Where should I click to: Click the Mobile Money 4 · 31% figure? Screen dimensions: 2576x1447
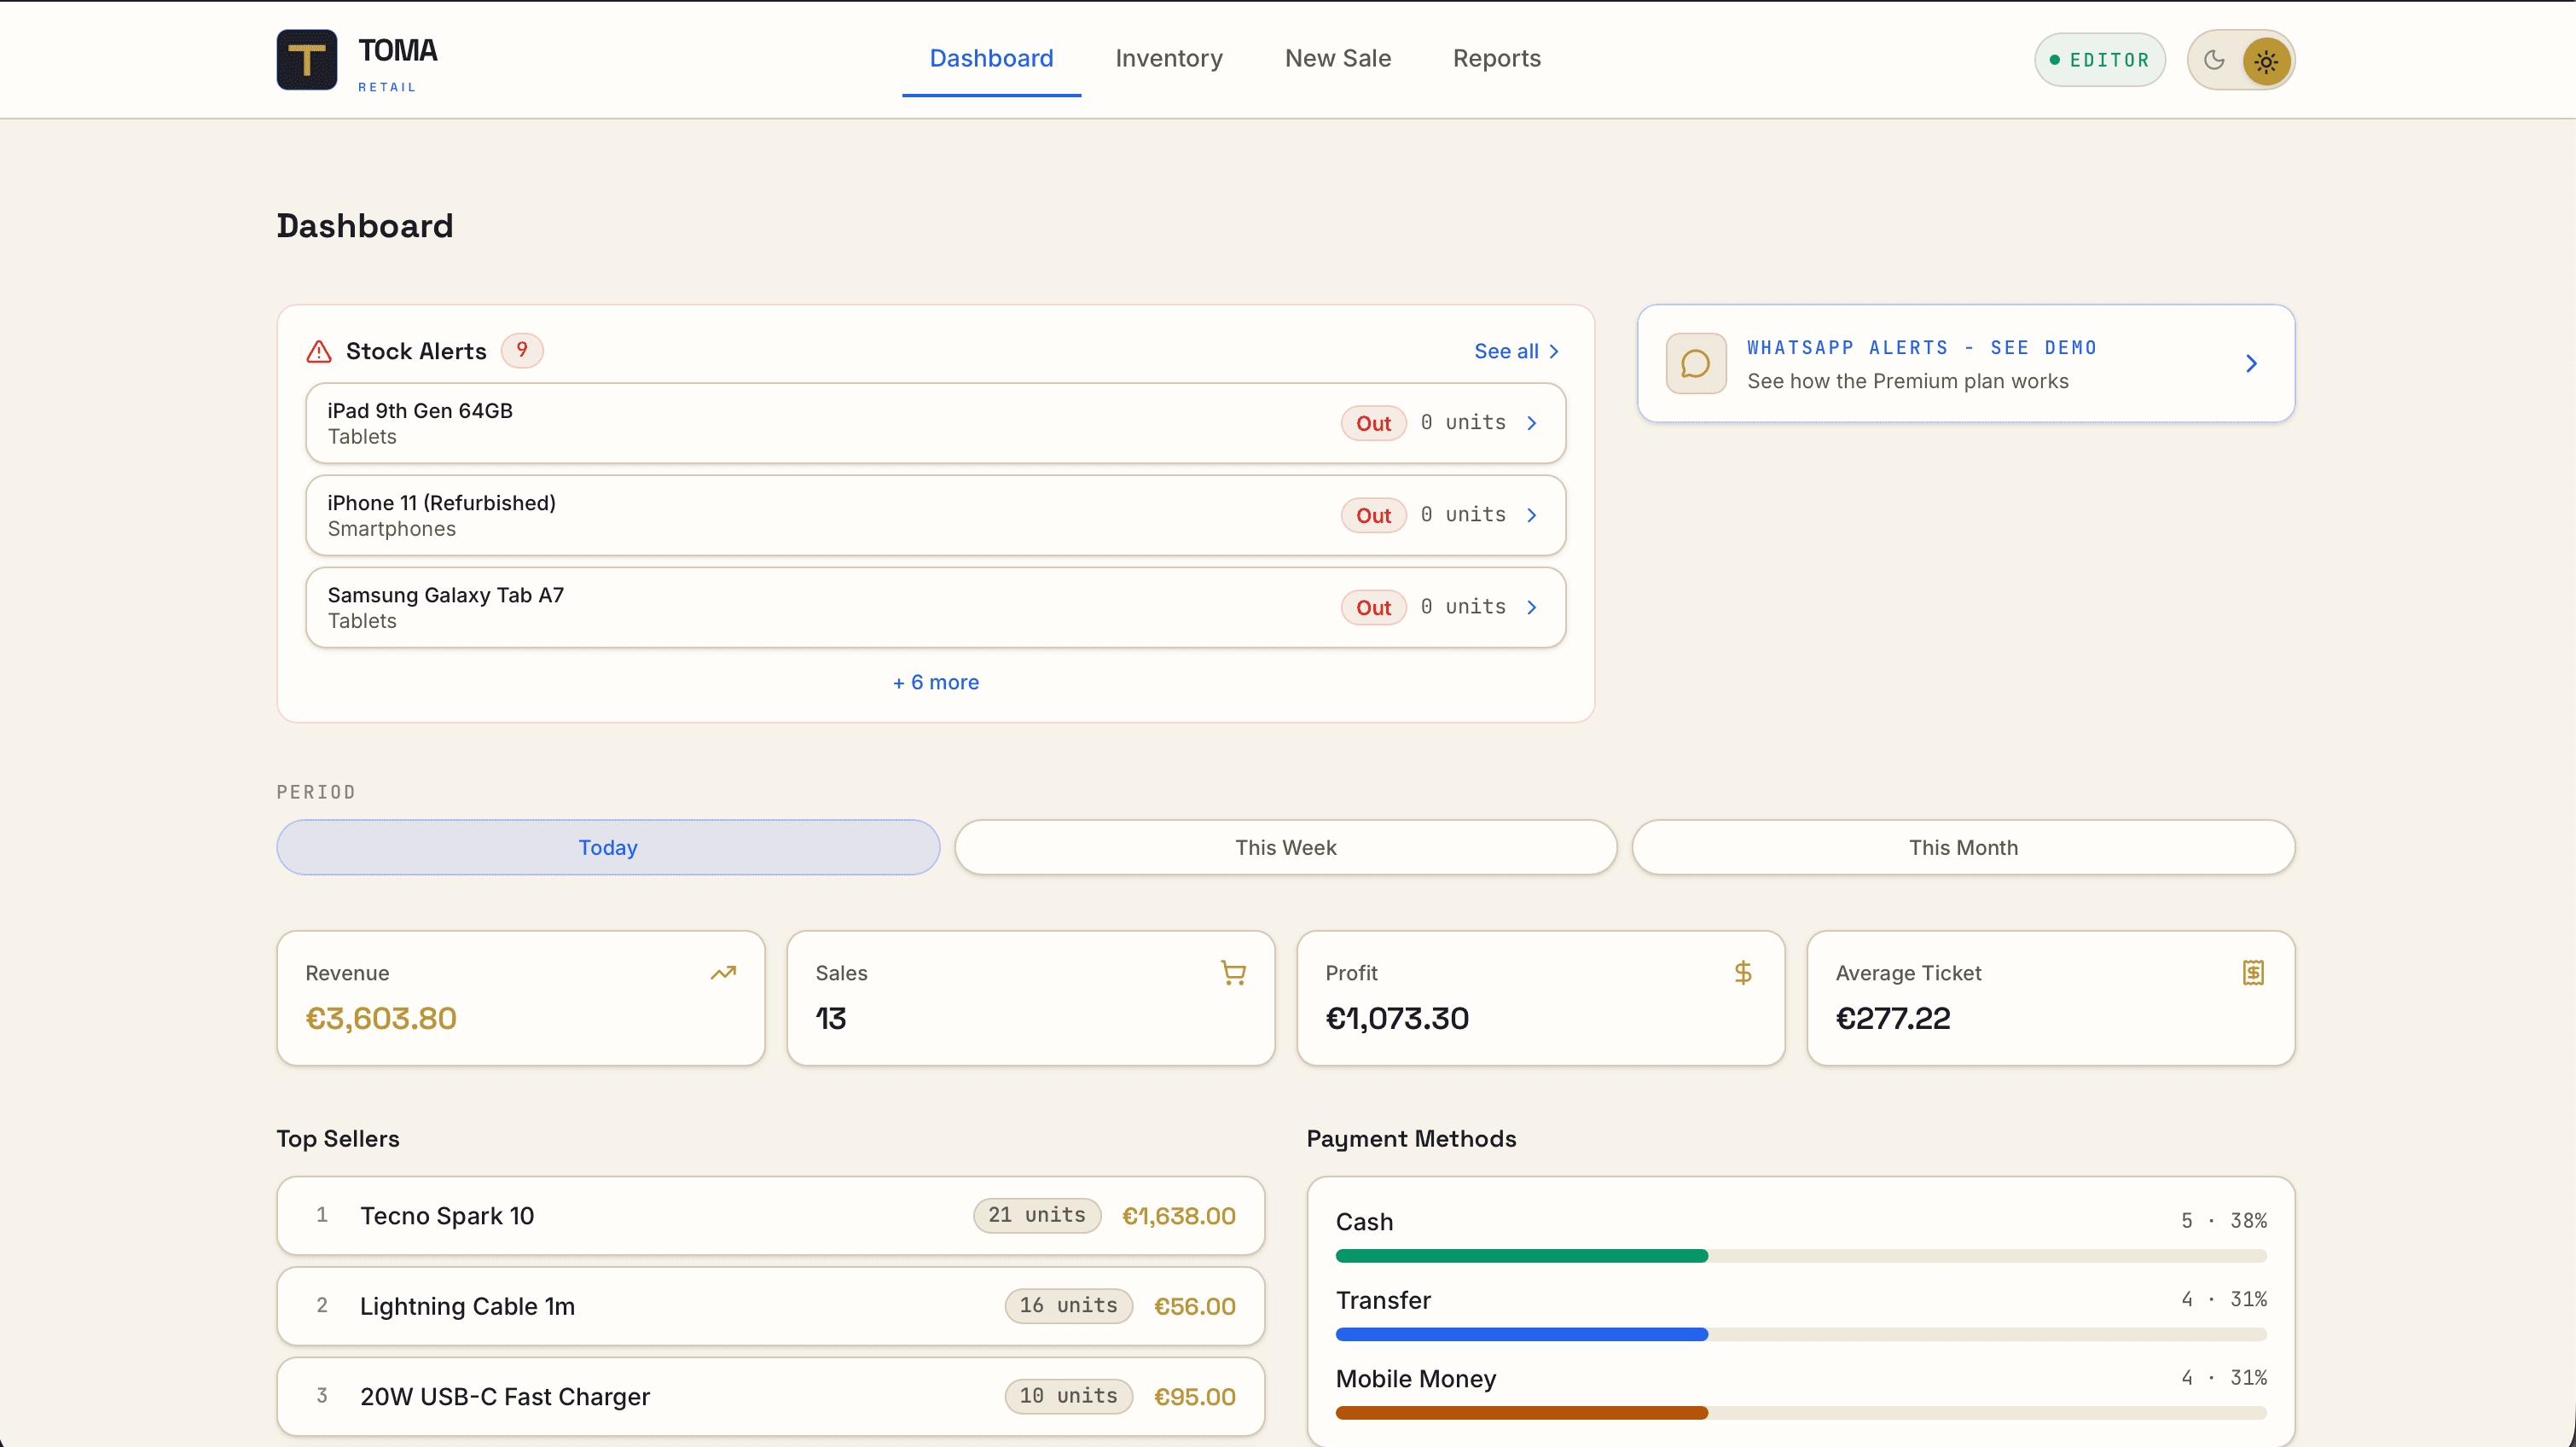point(2224,1378)
